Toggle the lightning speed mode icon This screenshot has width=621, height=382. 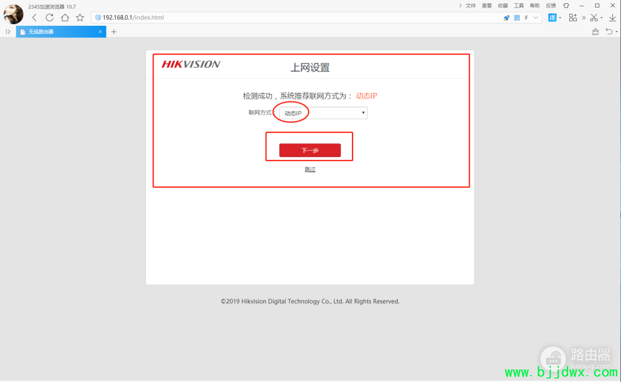526,18
